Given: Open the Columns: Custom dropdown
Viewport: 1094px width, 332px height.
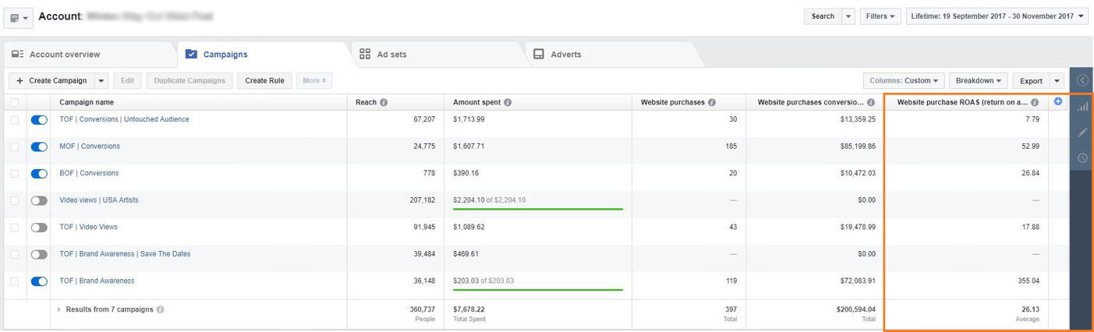Looking at the screenshot, I should tap(904, 80).
